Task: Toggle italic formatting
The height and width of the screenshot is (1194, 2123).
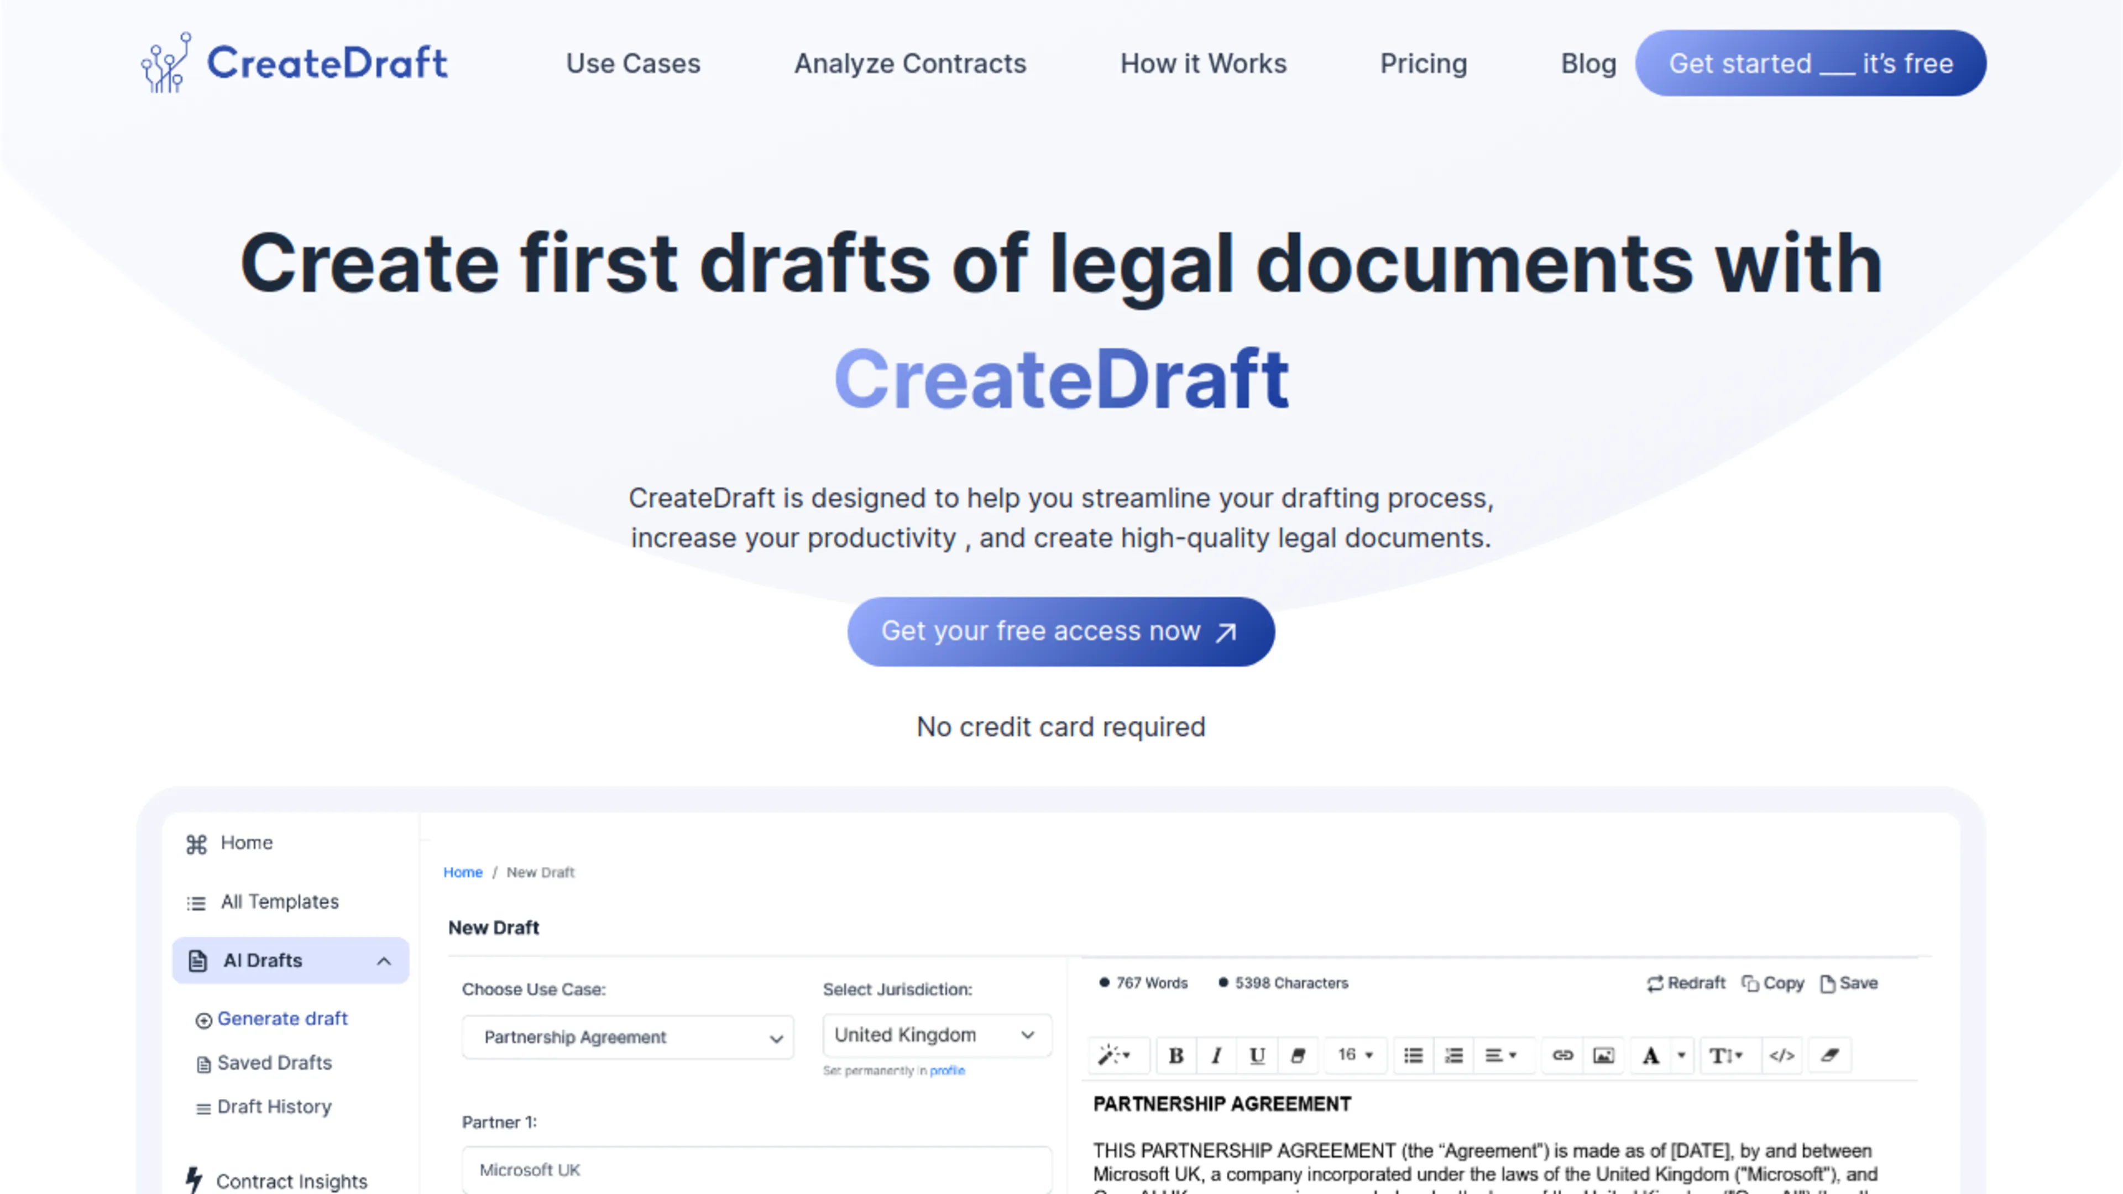Action: point(1216,1055)
